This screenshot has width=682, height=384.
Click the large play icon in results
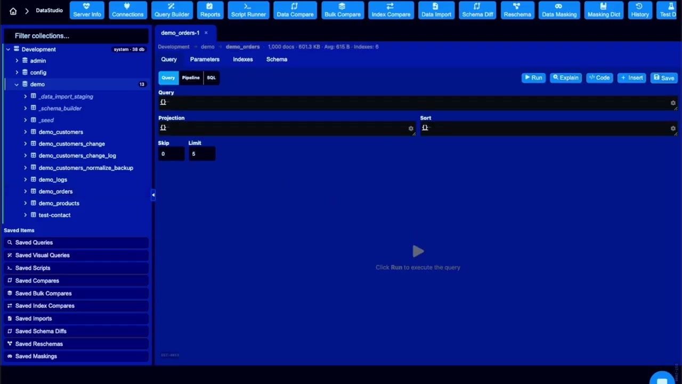click(x=418, y=251)
